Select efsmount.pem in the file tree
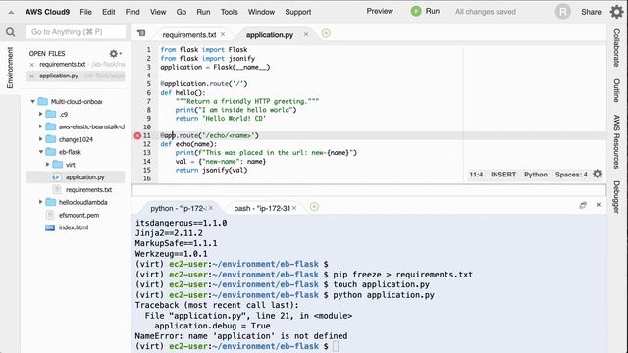The image size is (628, 353). 78,215
